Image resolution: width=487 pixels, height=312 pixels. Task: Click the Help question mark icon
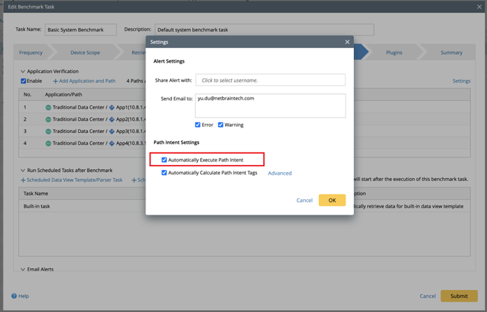13,296
